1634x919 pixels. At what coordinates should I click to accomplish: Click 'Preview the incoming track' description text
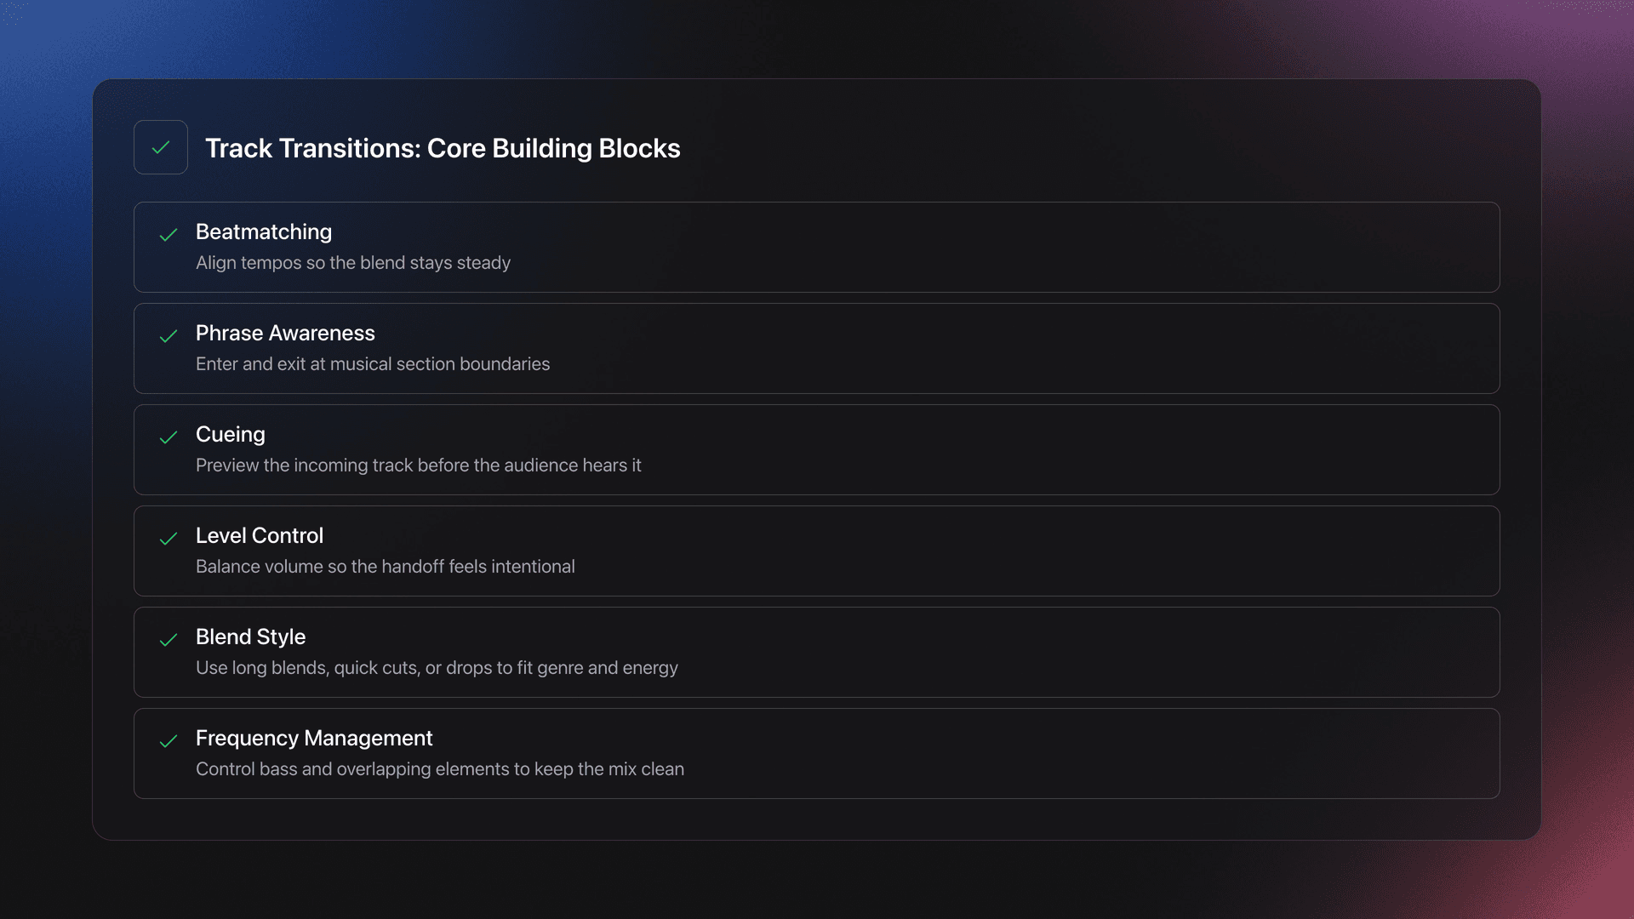click(x=419, y=465)
